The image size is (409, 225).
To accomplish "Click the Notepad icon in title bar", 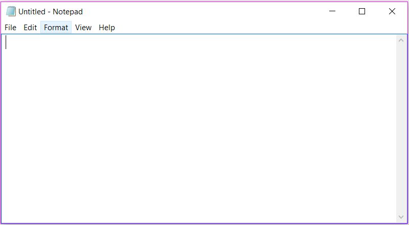I will pyautogui.click(x=11, y=11).
